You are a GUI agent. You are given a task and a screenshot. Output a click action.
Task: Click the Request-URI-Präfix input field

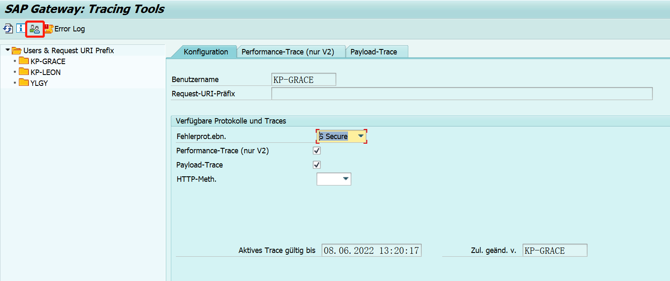tap(462, 93)
